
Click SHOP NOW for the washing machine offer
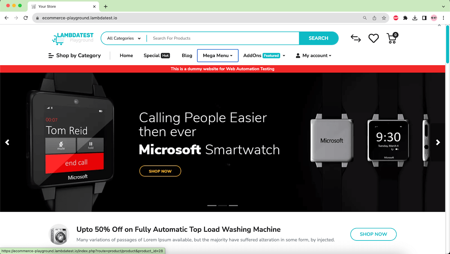(x=373, y=234)
